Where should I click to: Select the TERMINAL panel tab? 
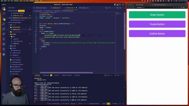37,75
